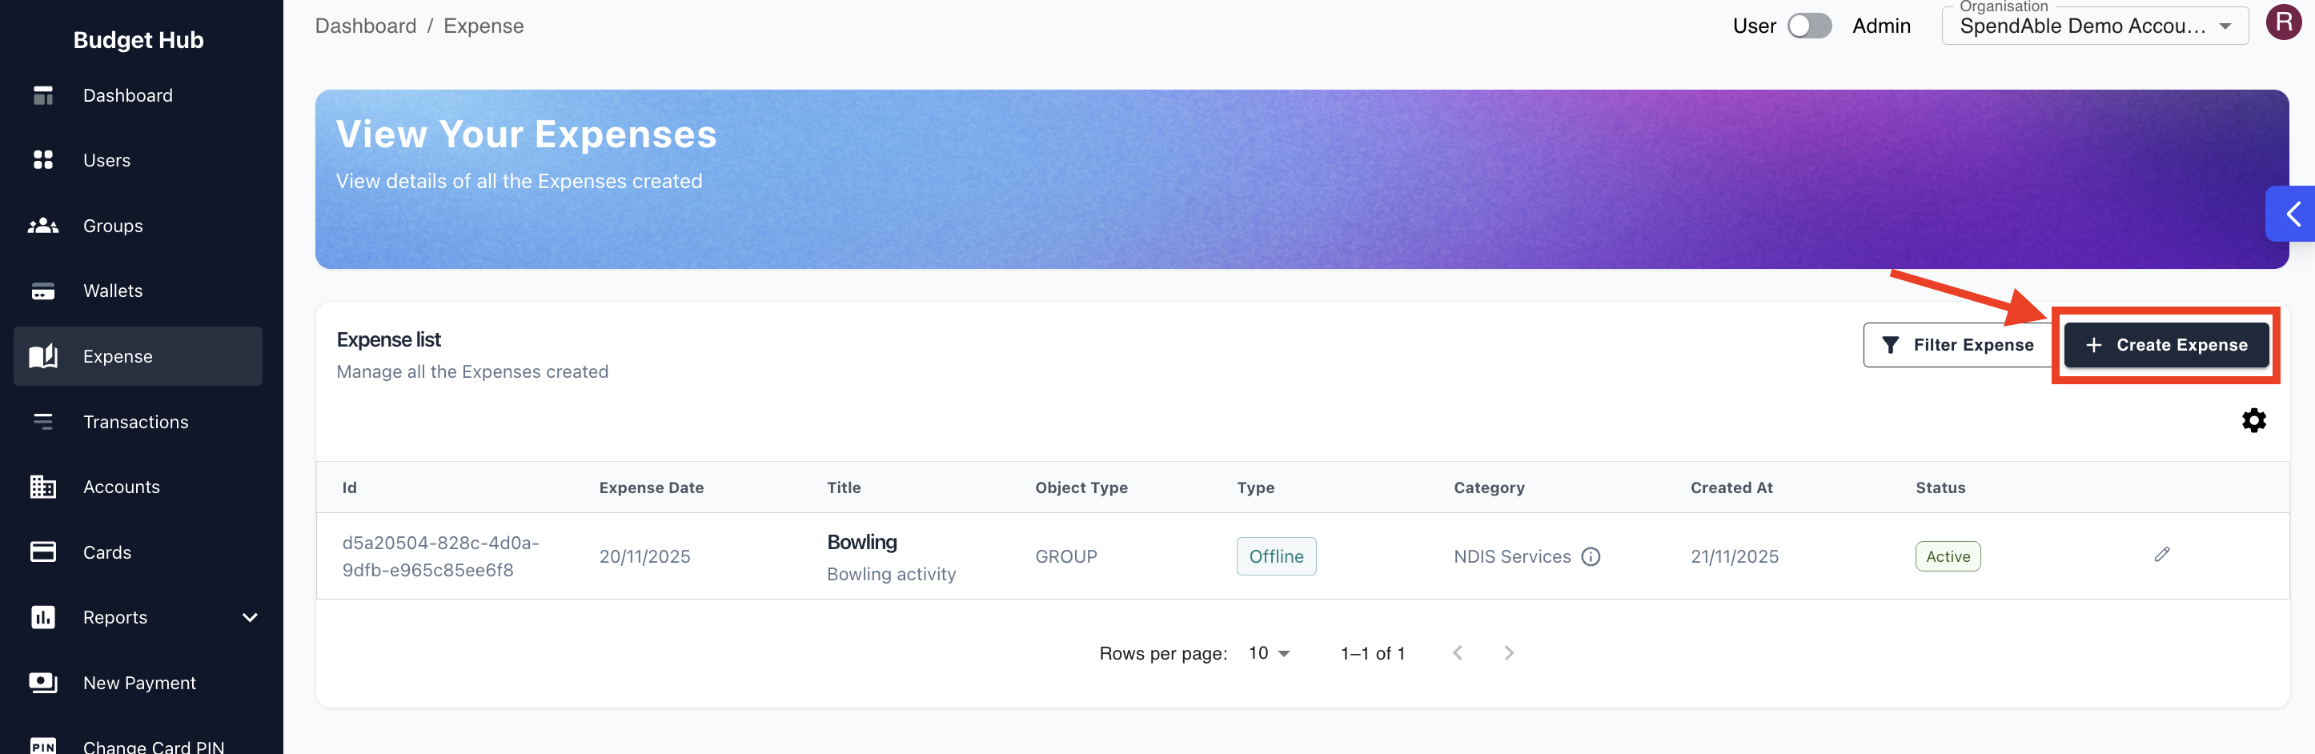Click the info icon beside NDIS Services
Viewport: 2315px width, 754px height.
(x=1591, y=556)
